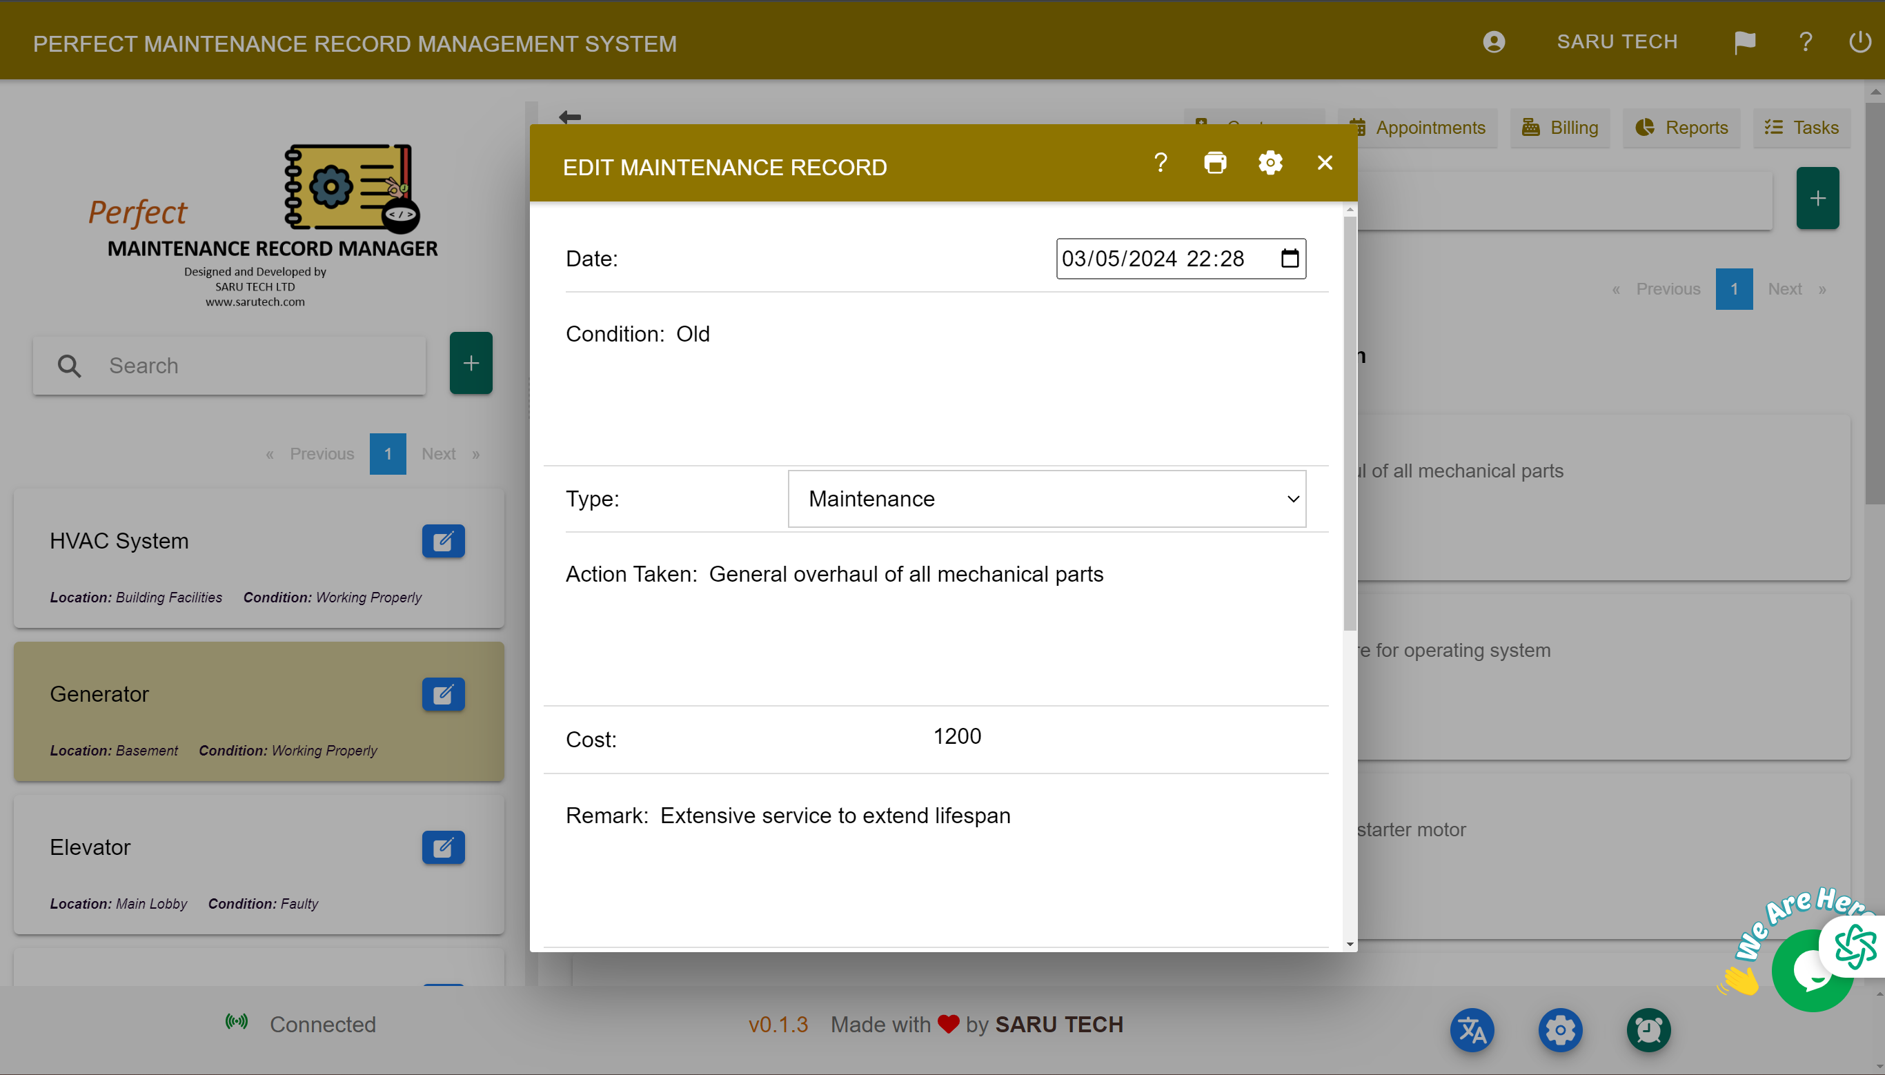The width and height of the screenshot is (1885, 1075).
Task: Click the Perfect Maintenance Record Manager logo
Action: click(x=263, y=224)
